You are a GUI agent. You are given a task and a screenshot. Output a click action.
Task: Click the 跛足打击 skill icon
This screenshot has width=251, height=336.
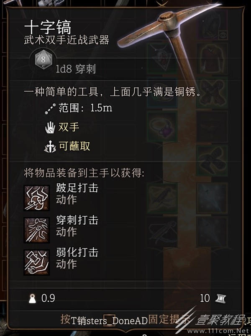pos(37,198)
